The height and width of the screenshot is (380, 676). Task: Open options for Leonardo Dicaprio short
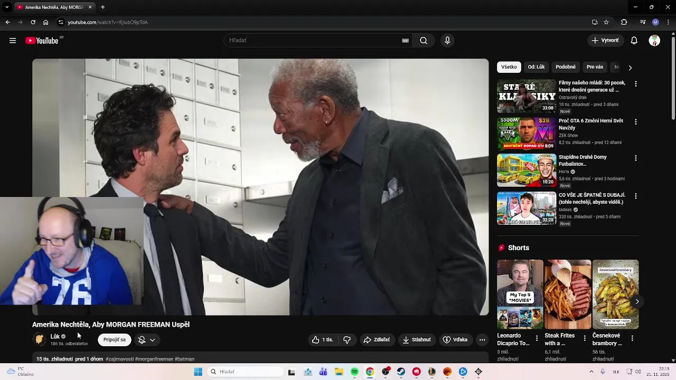[537, 338]
